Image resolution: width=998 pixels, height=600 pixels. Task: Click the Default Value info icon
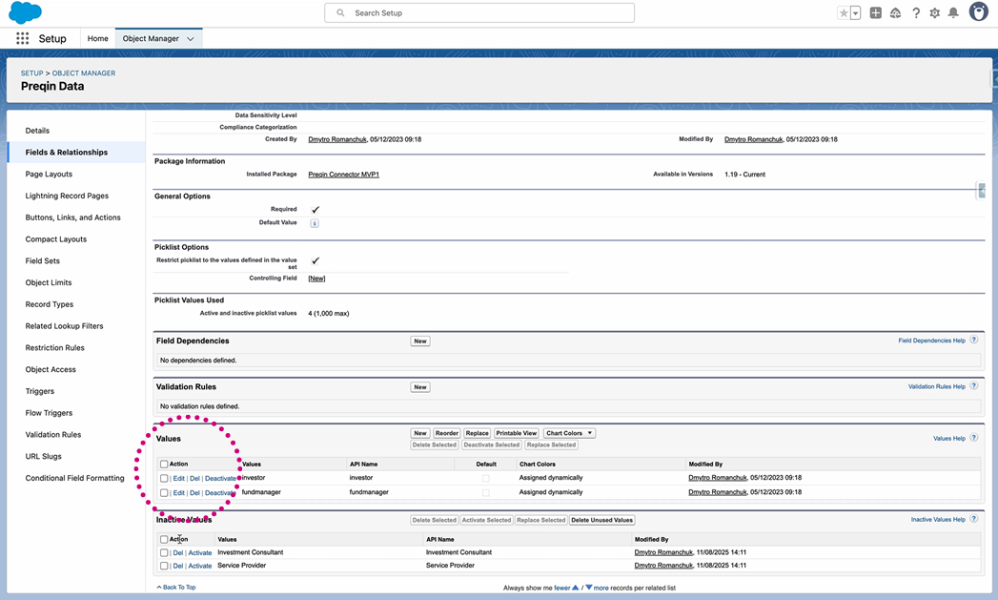(x=315, y=223)
